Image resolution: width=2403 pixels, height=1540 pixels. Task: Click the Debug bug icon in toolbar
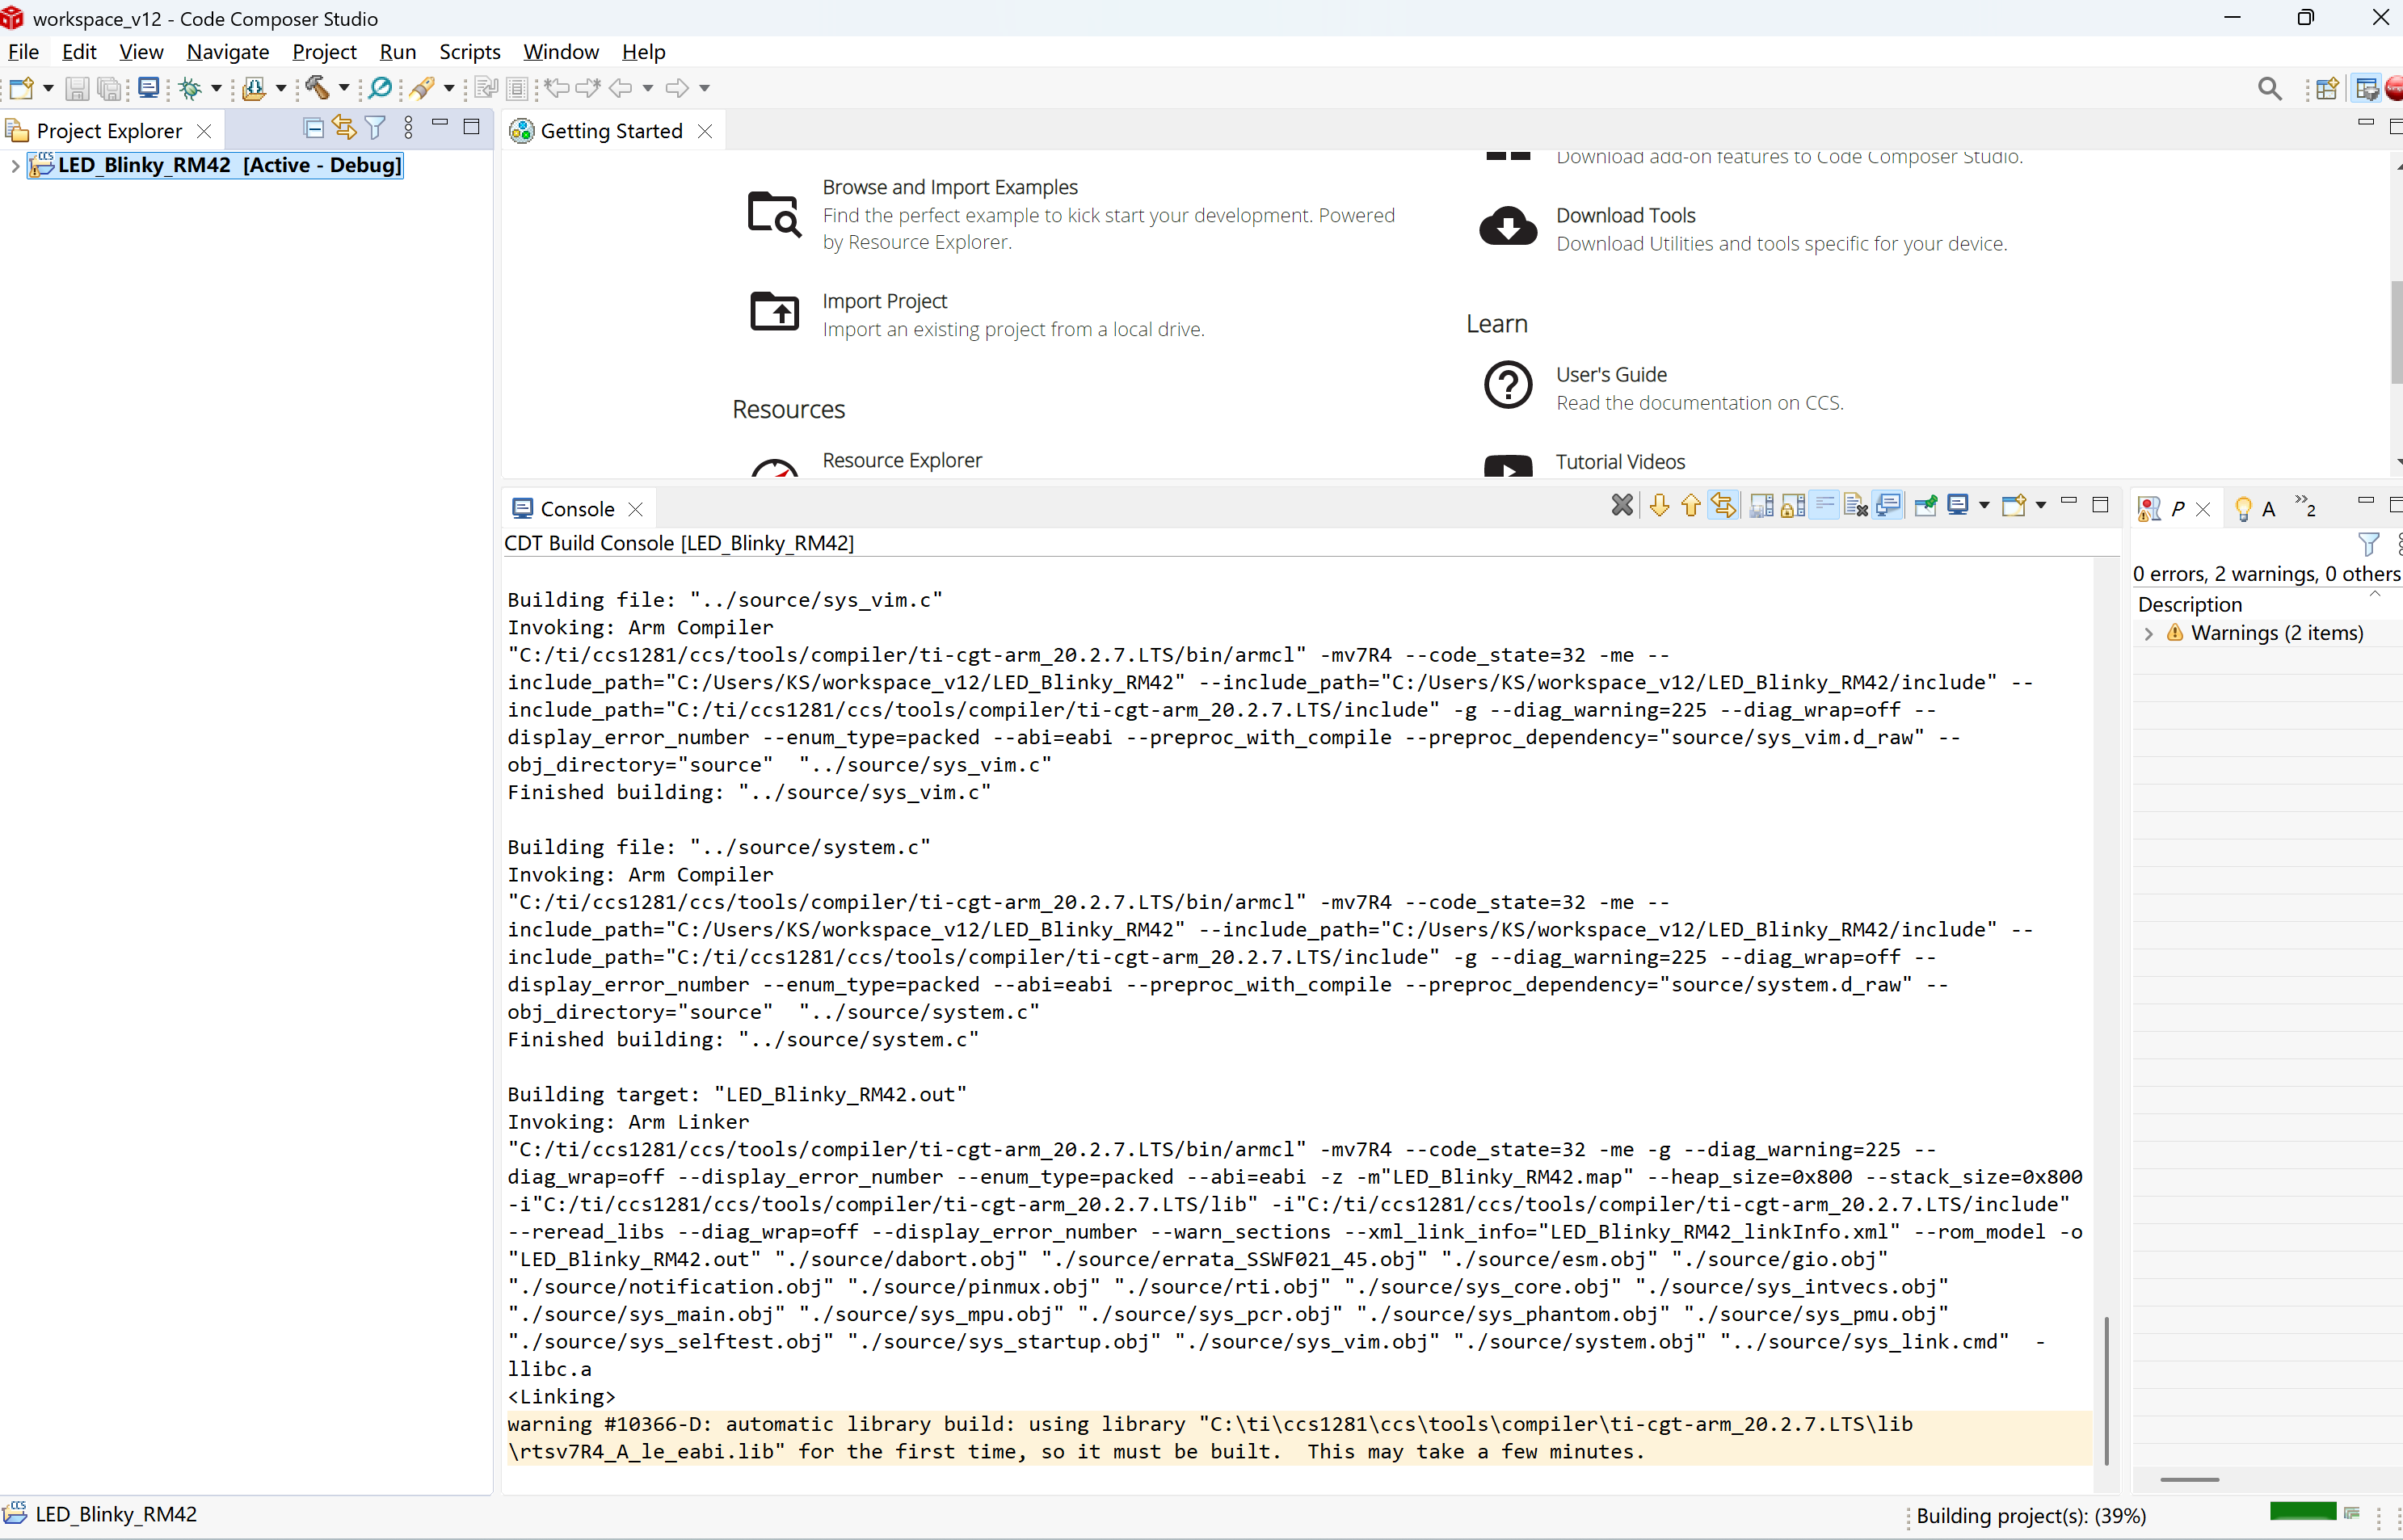tap(190, 89)
